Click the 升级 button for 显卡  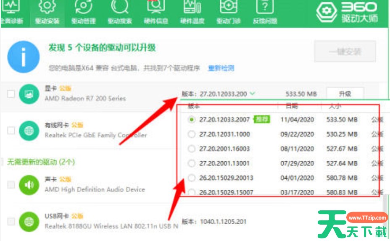(345, 94)
